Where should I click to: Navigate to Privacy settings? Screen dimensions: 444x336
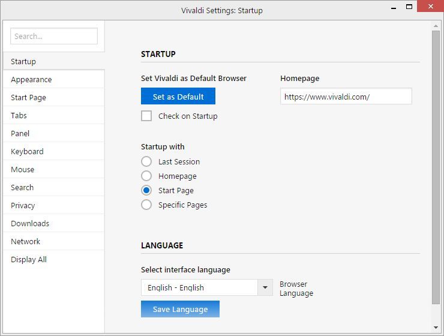click(23, 205)
